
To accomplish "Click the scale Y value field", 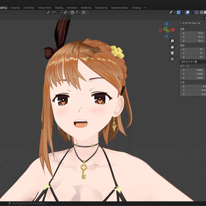I will click(193, 74).
